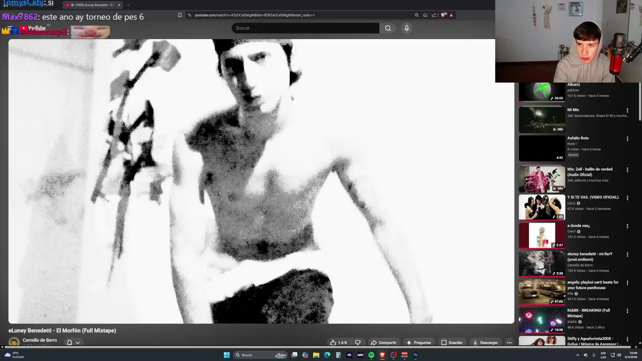
Task: Open Camello de Barro channel avatar
Action: [14, 342]
